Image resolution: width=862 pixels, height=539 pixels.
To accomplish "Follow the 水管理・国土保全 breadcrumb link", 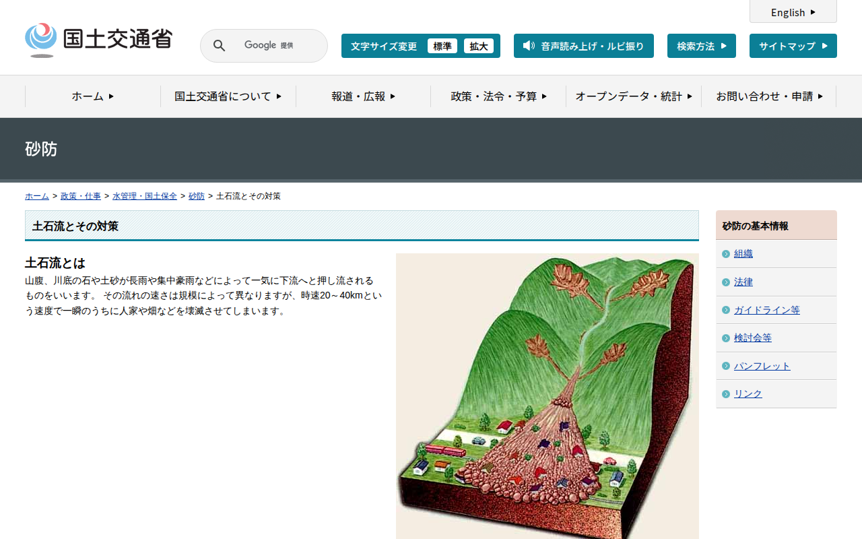I will 145,196.
